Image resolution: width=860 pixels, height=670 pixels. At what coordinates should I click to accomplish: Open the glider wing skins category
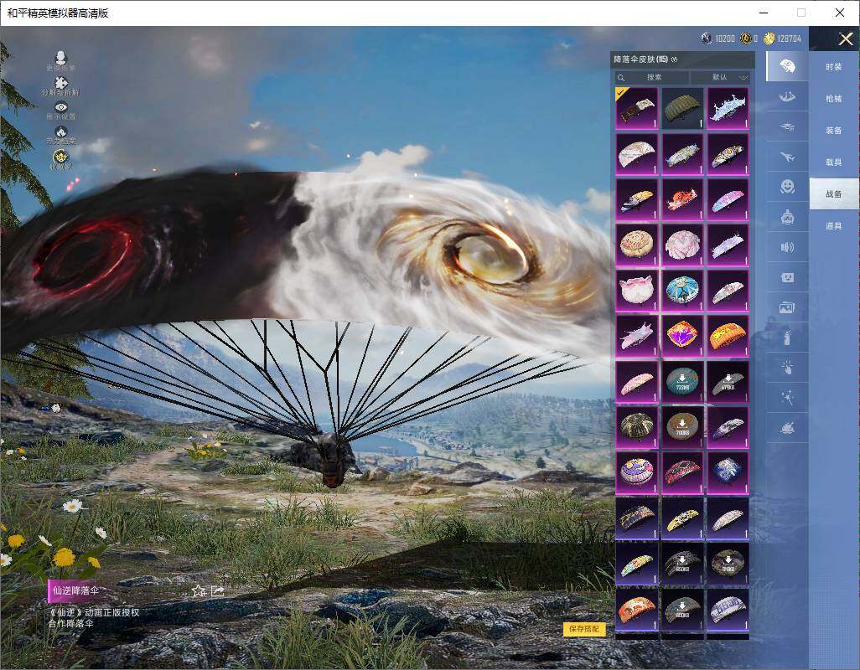[788, 97]
